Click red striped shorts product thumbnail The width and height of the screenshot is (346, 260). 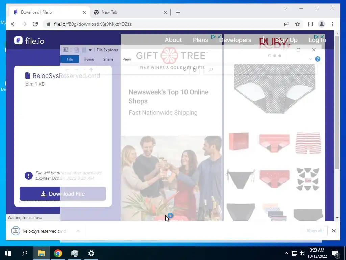[x=308, y=143]
